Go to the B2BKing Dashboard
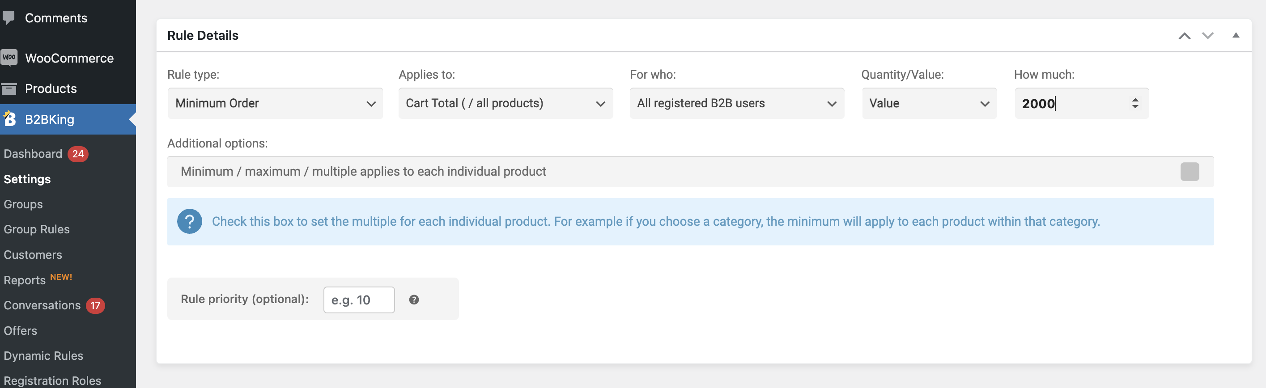The height and width of the screenshot is (388, 1266). point(33,154)
